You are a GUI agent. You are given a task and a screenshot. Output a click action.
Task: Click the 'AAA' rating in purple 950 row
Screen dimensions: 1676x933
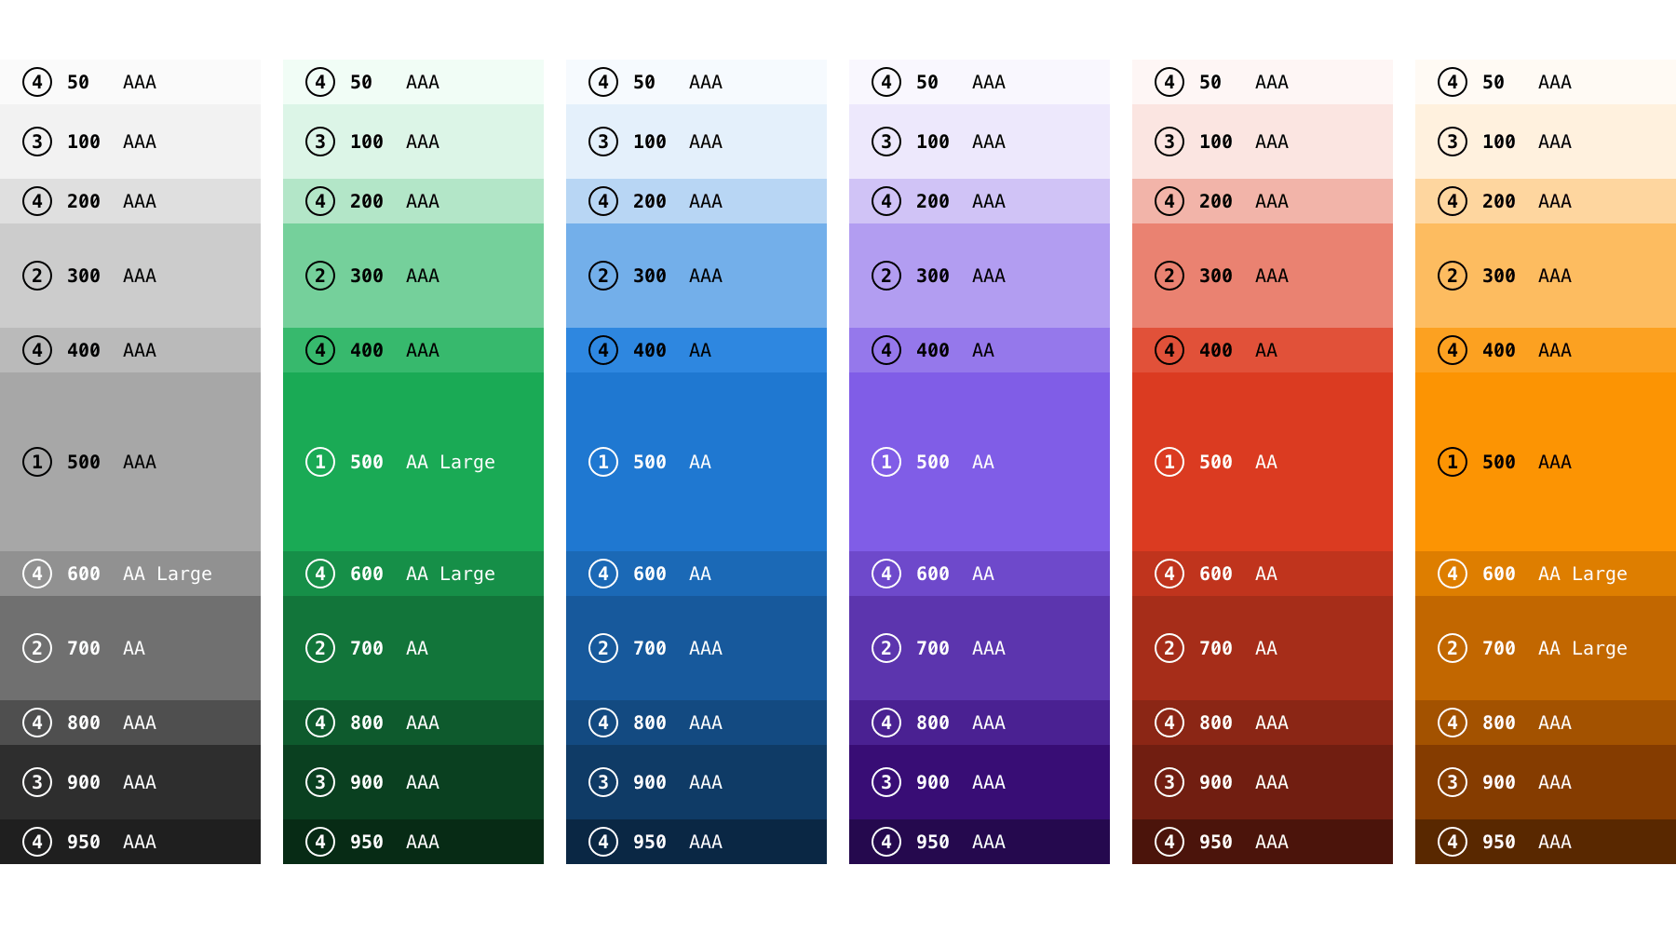989,842
